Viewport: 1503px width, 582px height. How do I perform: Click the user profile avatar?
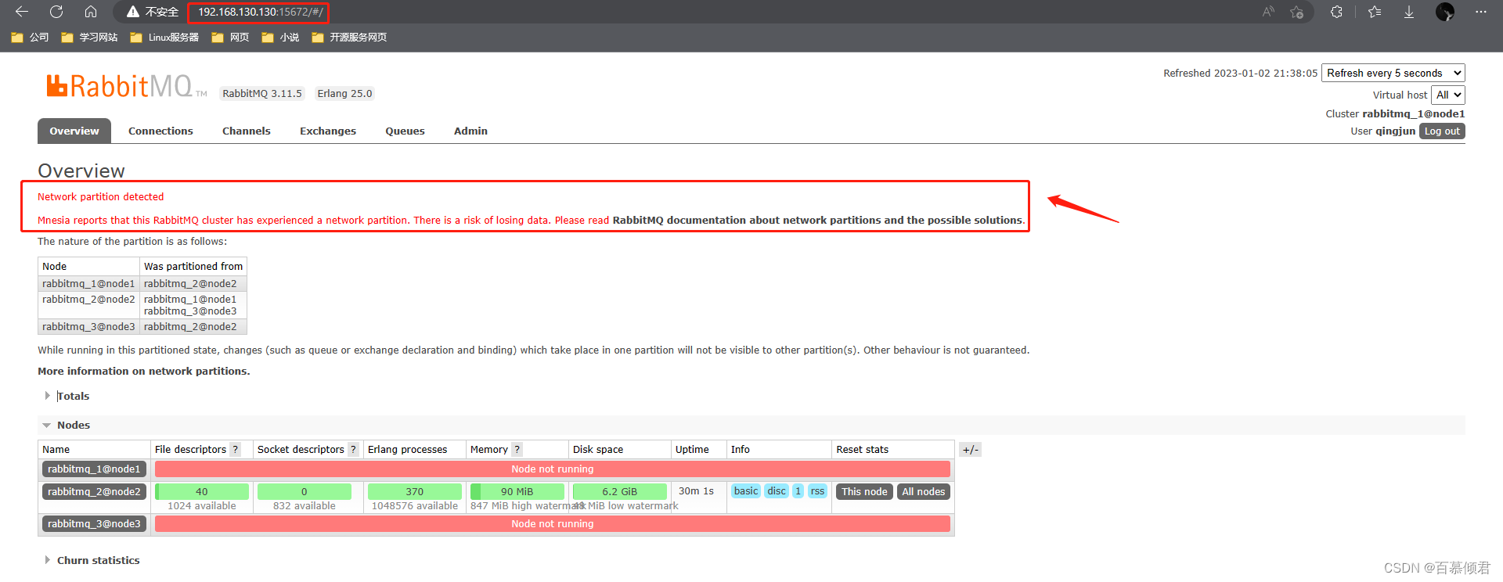1445,12
